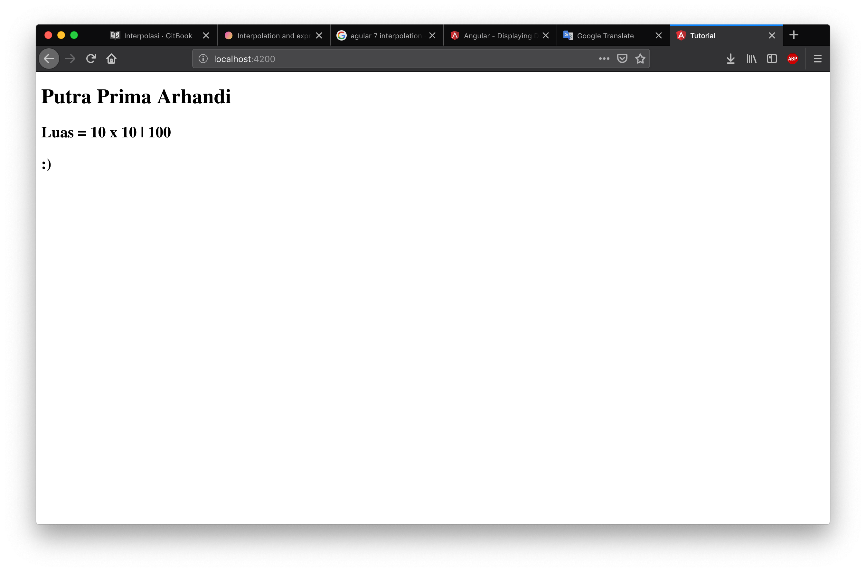866x572 pixels.
Task: Click the download arrow icon
Action: click(730, 59)
